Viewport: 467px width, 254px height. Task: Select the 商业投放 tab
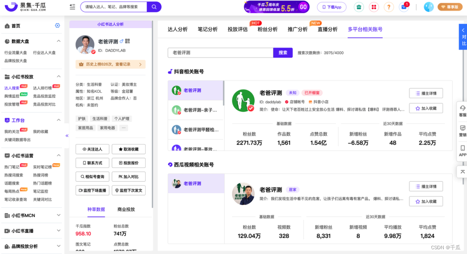pos(126,209)
